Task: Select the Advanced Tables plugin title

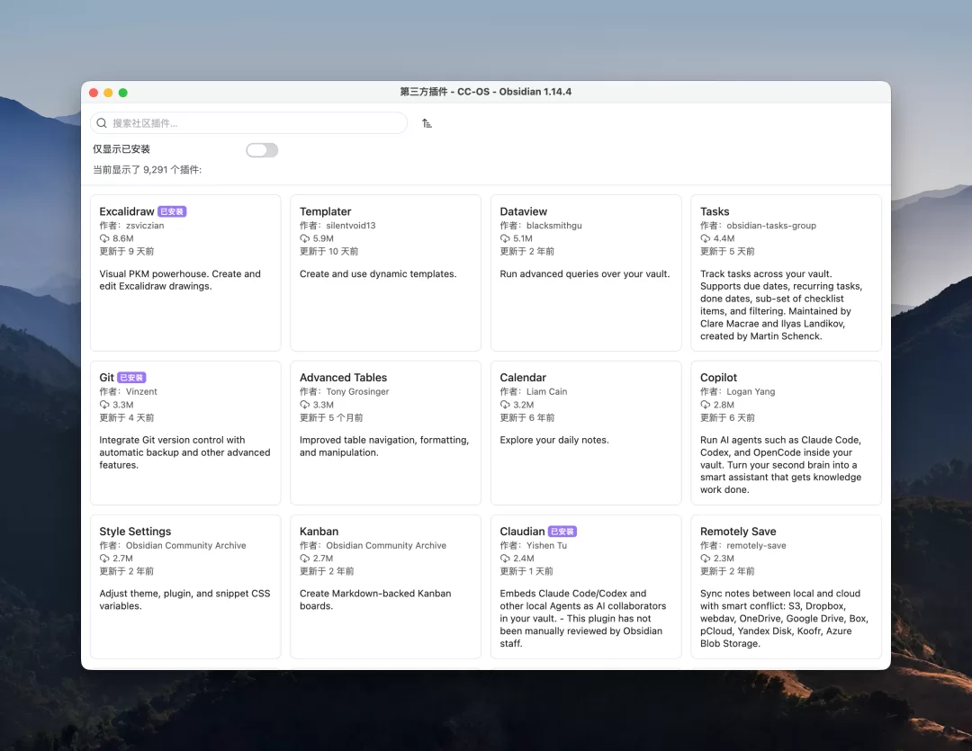Action: 344,378
